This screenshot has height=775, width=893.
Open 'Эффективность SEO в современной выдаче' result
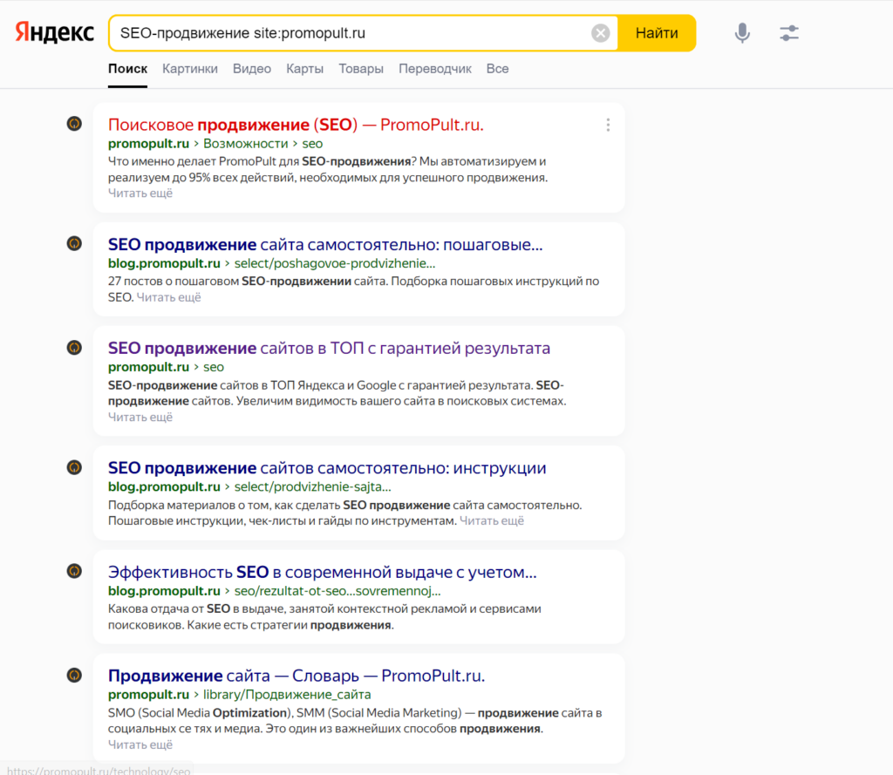pyautogui.click(x=323, y=572)
